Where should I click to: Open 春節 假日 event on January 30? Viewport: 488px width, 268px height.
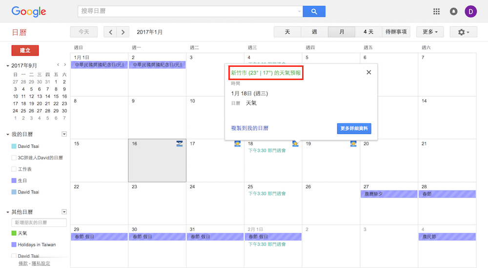(x=157, y=237)
